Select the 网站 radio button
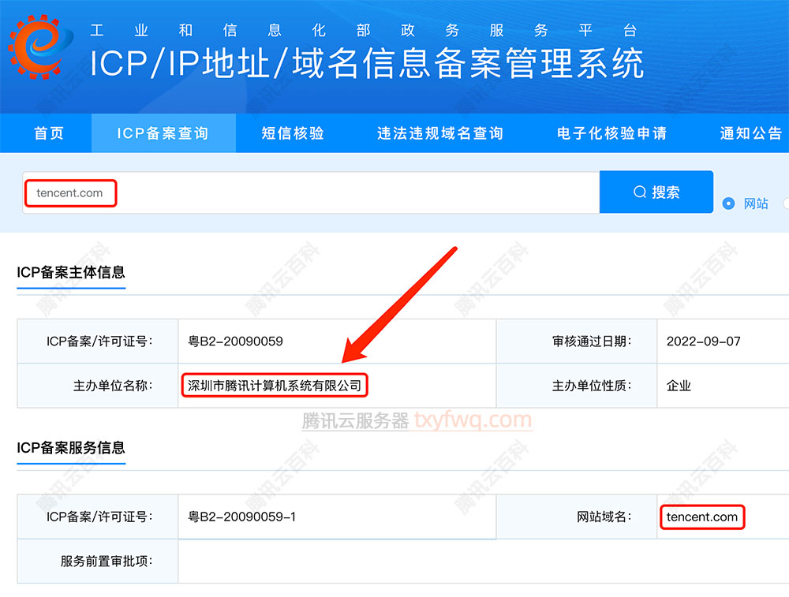The image size is (789, 597). 728,203
